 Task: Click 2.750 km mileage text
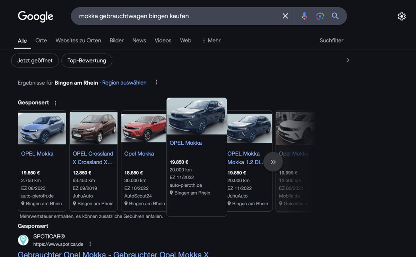31,180
